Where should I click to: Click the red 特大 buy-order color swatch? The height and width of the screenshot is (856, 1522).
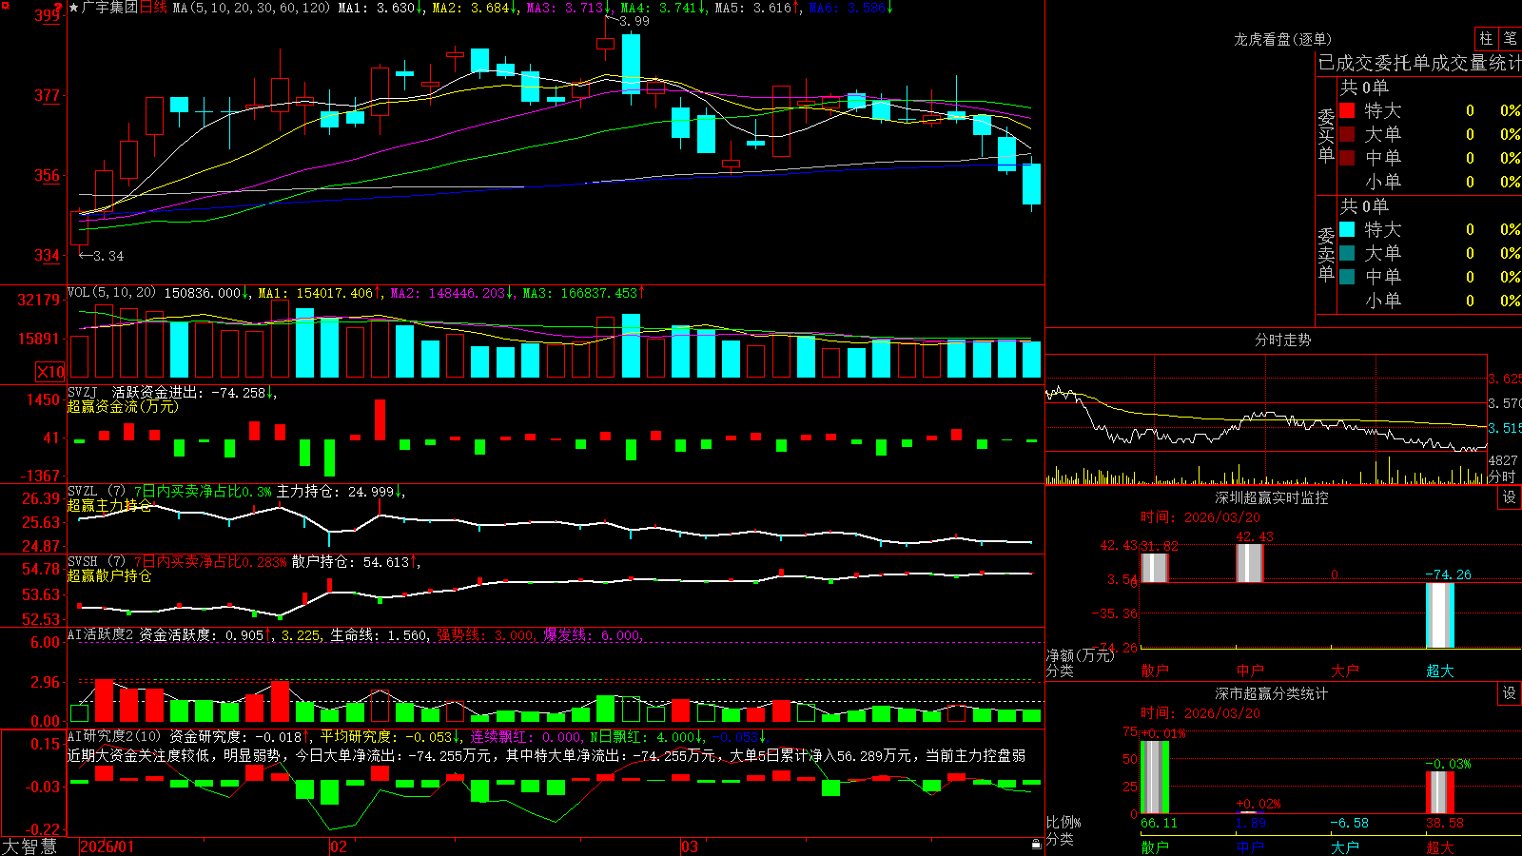(1347, 110)
